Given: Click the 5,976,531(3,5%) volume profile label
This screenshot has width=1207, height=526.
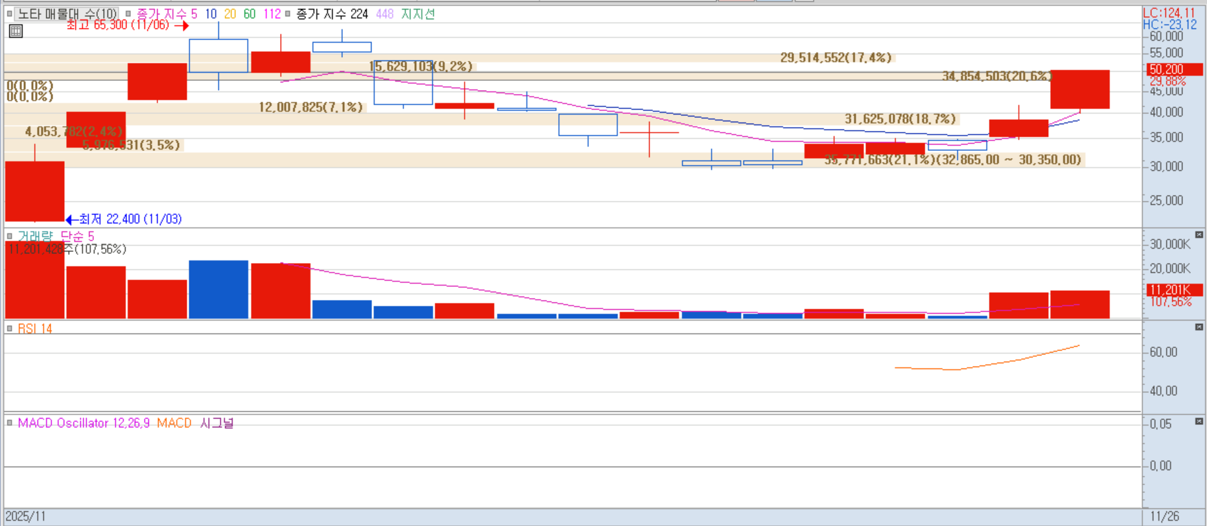Looking at the screenshot, I should [x=131, y=145].
